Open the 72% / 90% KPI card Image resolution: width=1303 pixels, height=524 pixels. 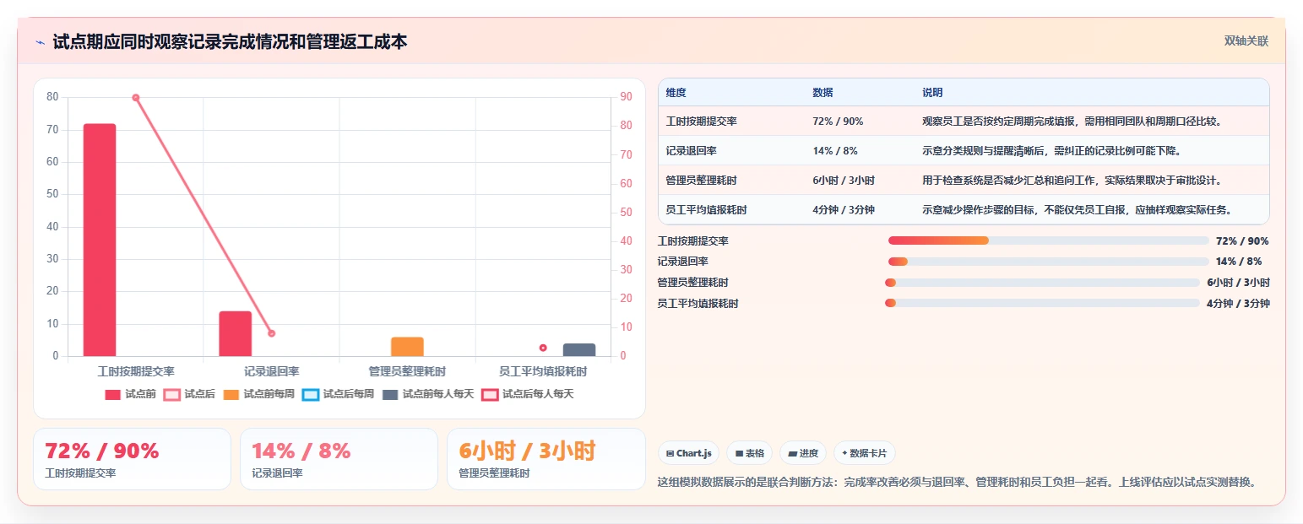[132, 459]
